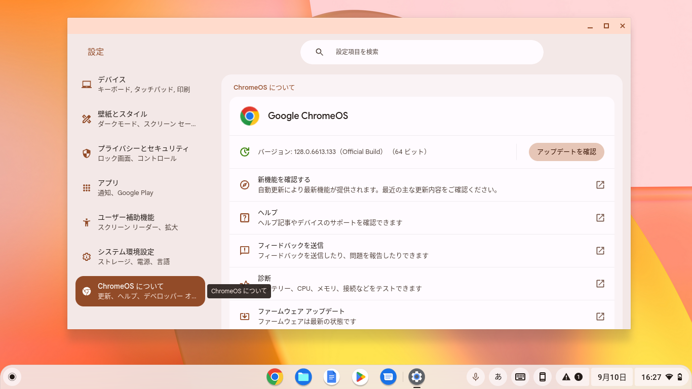This screenshot has width=692, height=389.
Task: Launch the Files app from the shelf
Action: click(303, 377)
